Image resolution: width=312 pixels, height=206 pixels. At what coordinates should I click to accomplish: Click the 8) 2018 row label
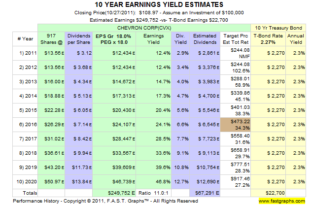point(25,153)
